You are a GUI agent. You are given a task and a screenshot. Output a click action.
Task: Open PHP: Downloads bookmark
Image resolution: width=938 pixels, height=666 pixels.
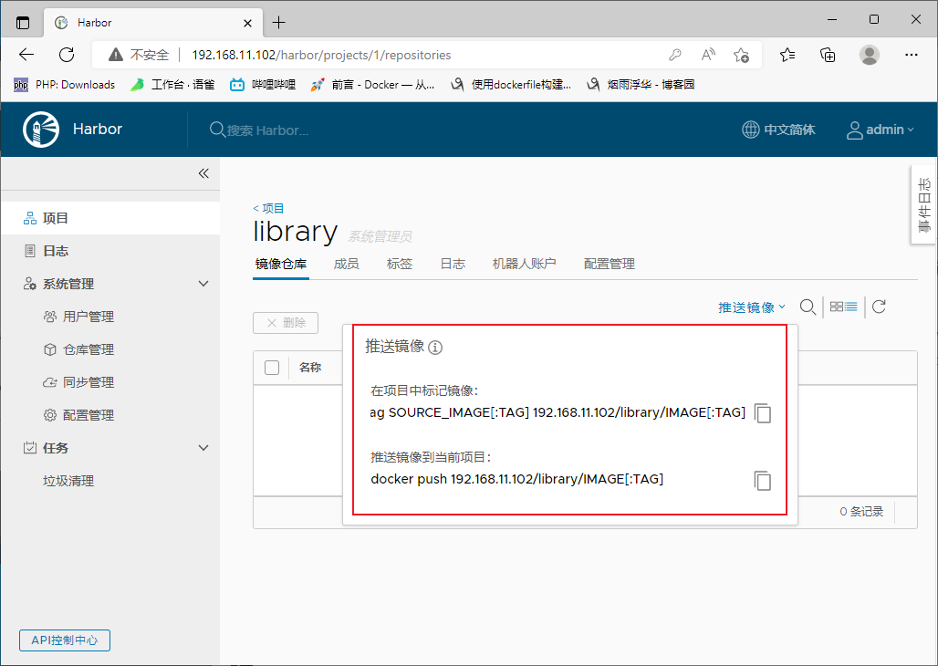[x=64, y=84]
